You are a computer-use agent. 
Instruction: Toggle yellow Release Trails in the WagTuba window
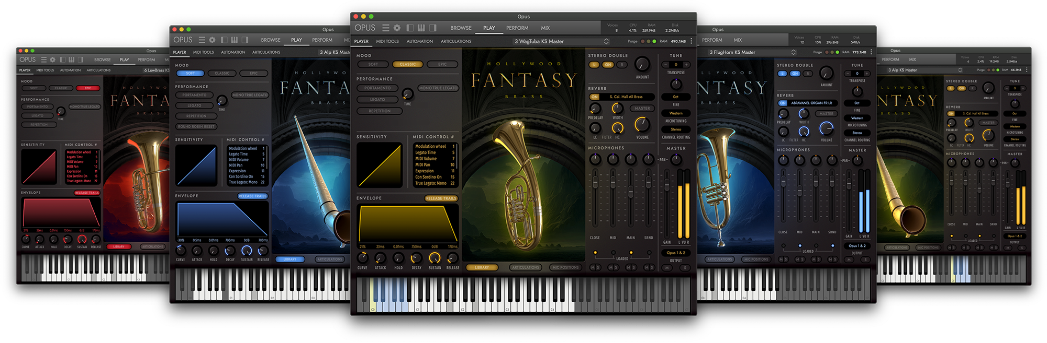(x=441, y=198)
